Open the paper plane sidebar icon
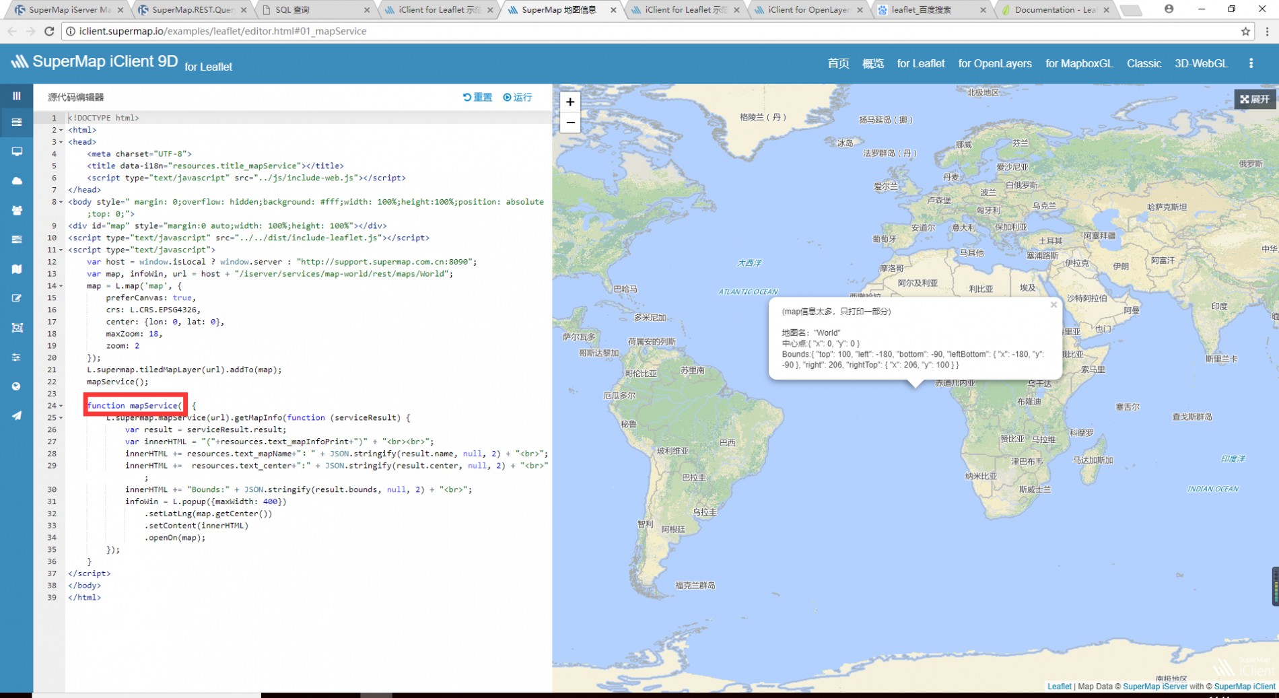The height and width of the screenshot is (698, 1279). [x=16, y=416]
